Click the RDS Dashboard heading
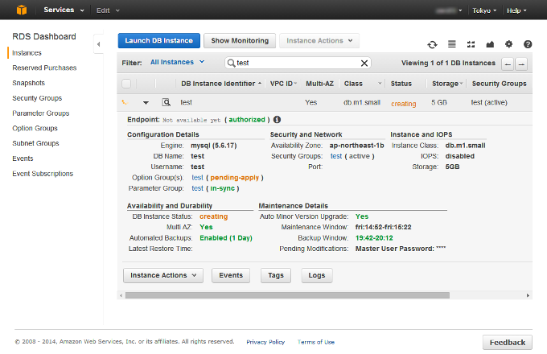The height and width of the screenshot is (354, 547). (x=44, y=37)
